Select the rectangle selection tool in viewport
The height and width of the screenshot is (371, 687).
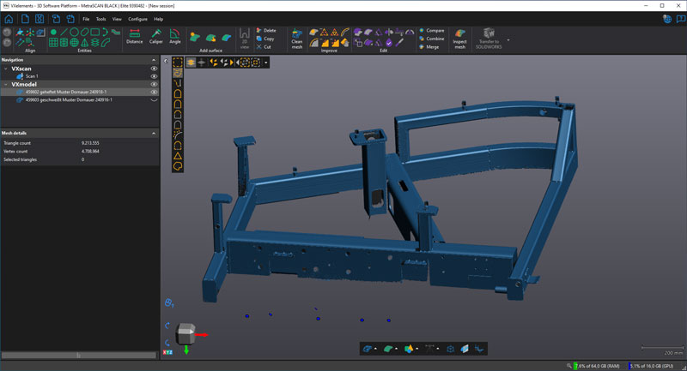coord(178,63)
